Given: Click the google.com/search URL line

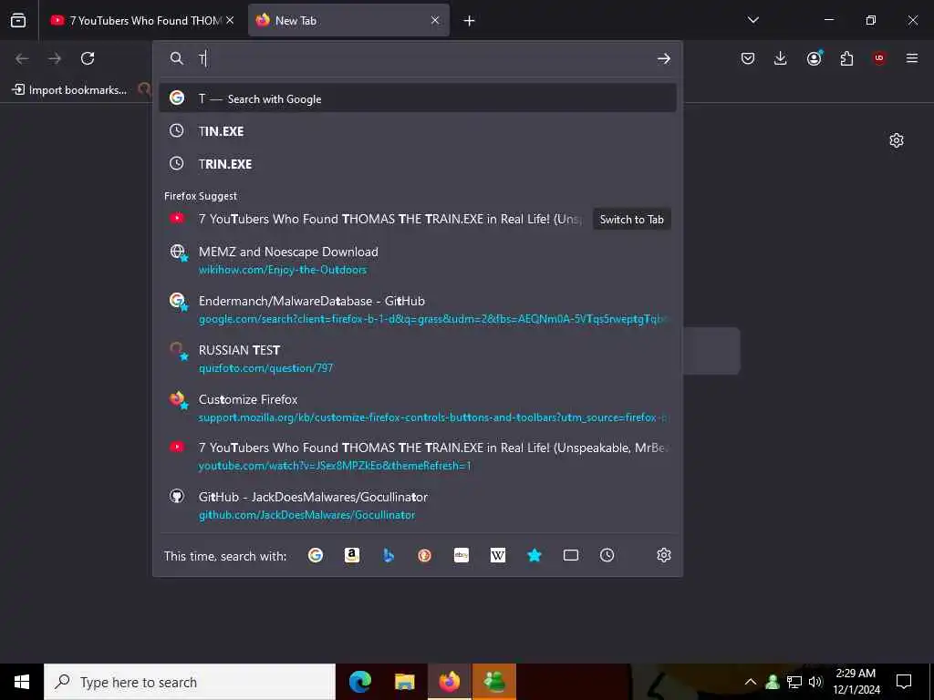Looking at the screenshot, I should pyautogui.click(x=432, y=319).
